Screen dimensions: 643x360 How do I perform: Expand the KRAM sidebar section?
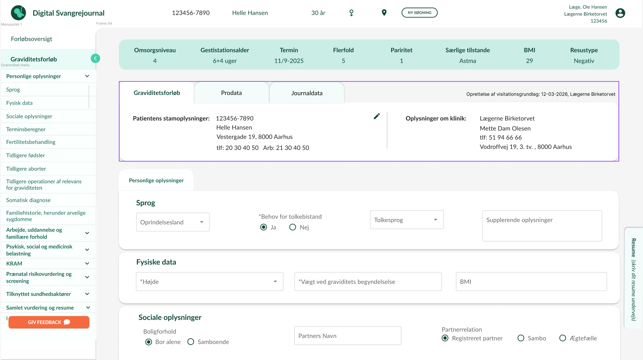(87, 263)
